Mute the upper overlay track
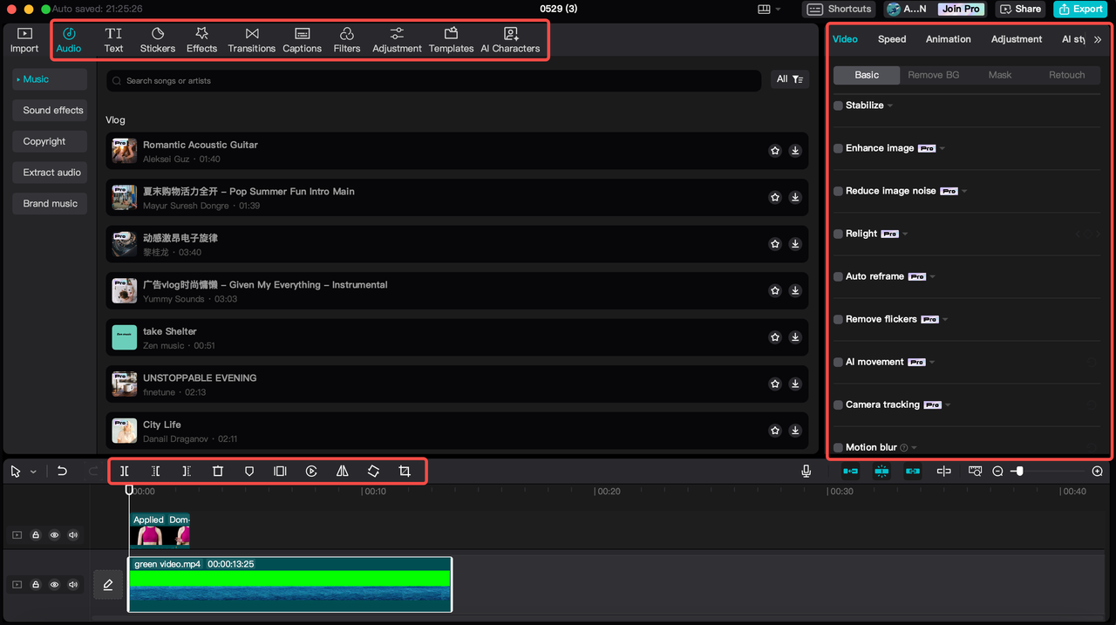The image size is (1116, 625). (73, 535)
